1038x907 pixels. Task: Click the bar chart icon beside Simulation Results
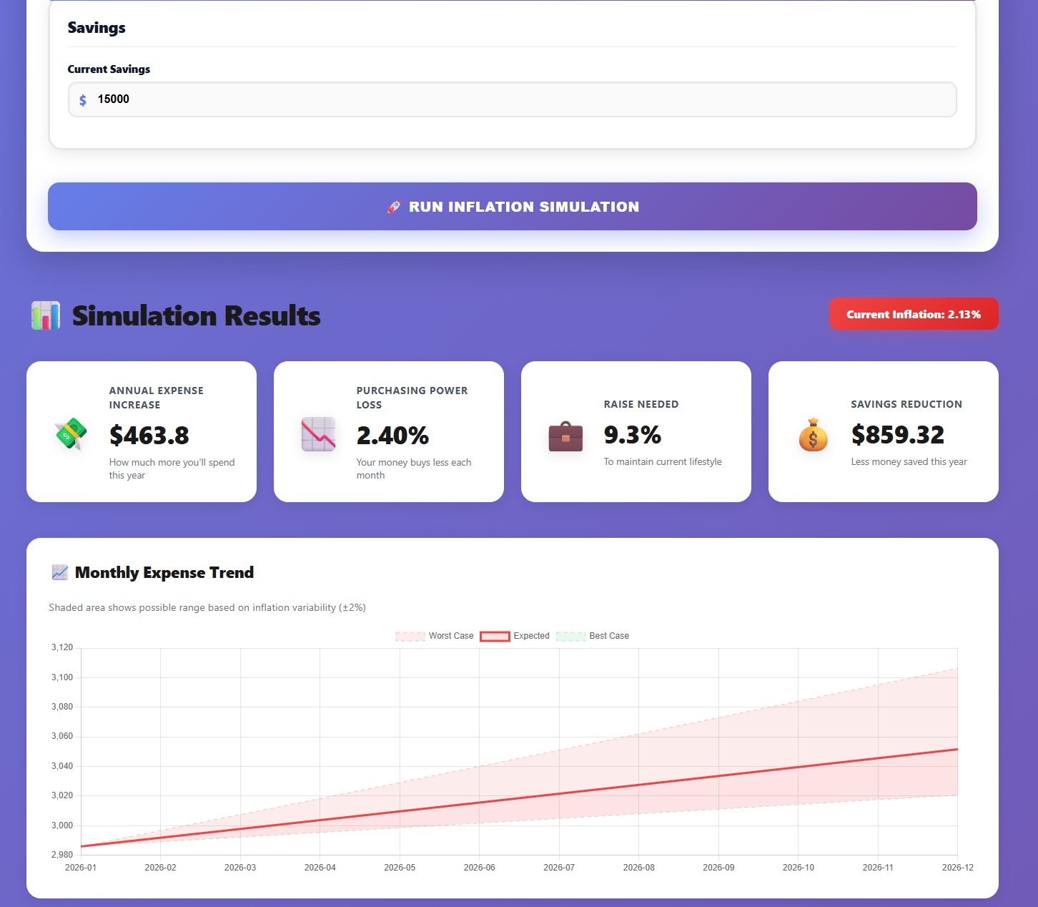tap(46, 315)
